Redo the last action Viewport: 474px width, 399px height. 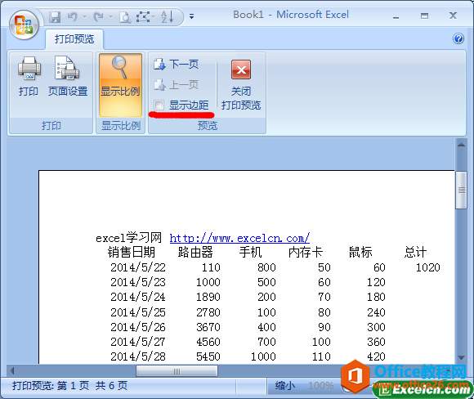99,17
